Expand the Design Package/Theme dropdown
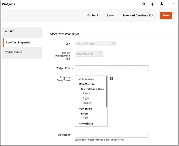Viewport: 179px width, 146px height. coord(89,54)
